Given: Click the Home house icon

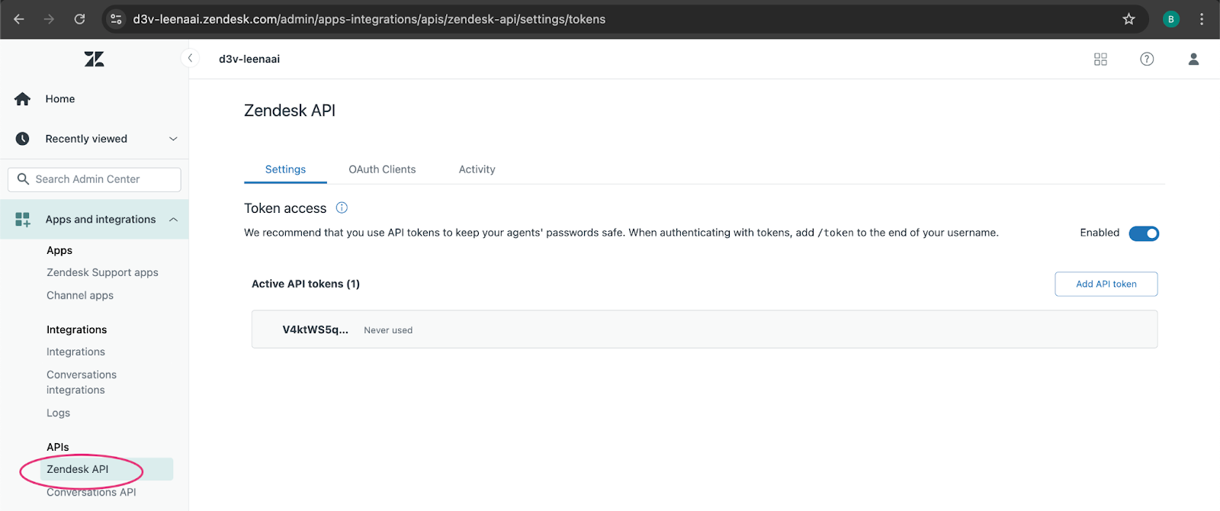Looking at the screenshot, I should [23, 99].
